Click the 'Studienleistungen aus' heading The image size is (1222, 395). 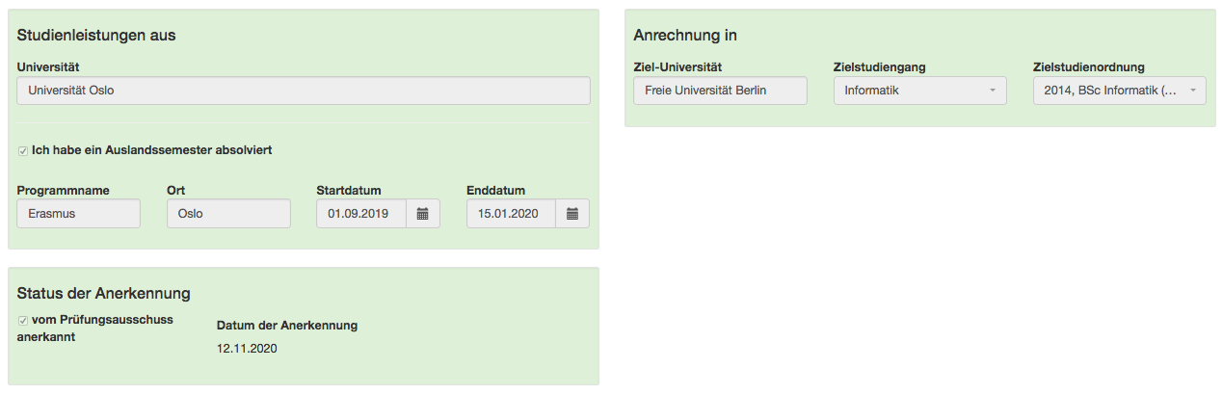(96, 36)
